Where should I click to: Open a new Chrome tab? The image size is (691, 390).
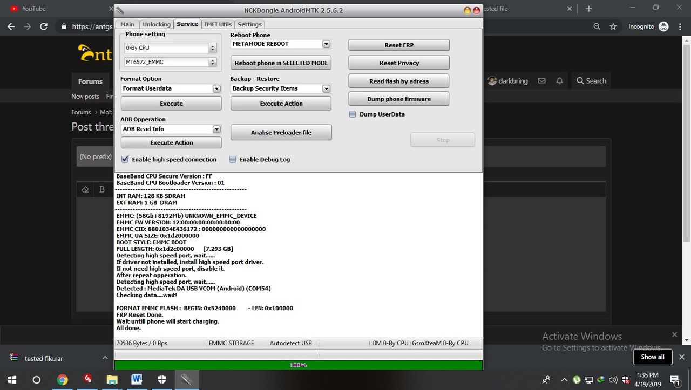pyautogui.click(x=589, y=9)
